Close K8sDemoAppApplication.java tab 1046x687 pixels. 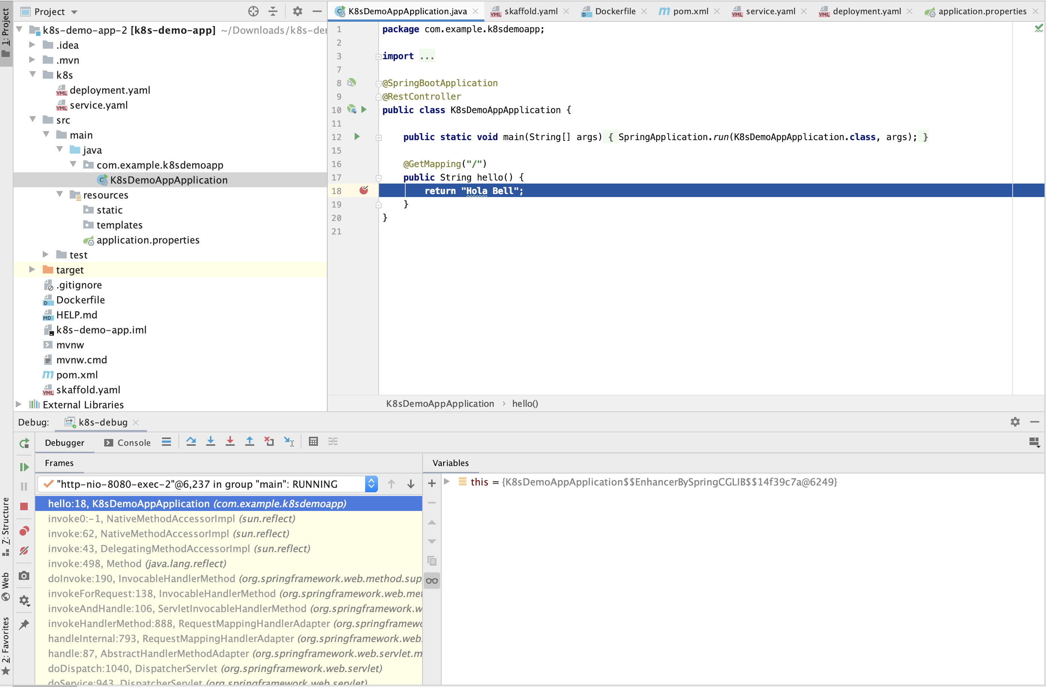click(x=475, y=11)
